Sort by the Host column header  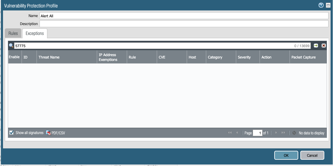[x=196, y=57]
